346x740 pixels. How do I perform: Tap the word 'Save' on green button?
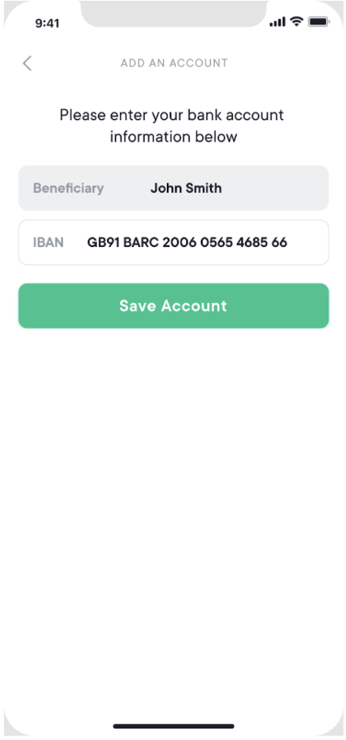coord(137,306)
